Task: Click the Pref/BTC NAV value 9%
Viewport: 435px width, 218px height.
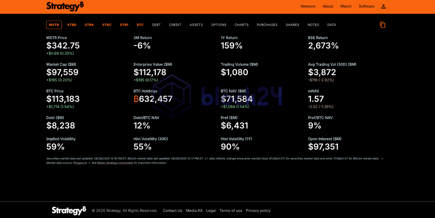Action: click(315, 126)
